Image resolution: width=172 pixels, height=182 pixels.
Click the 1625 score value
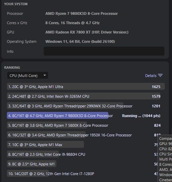tap(156, 87)
